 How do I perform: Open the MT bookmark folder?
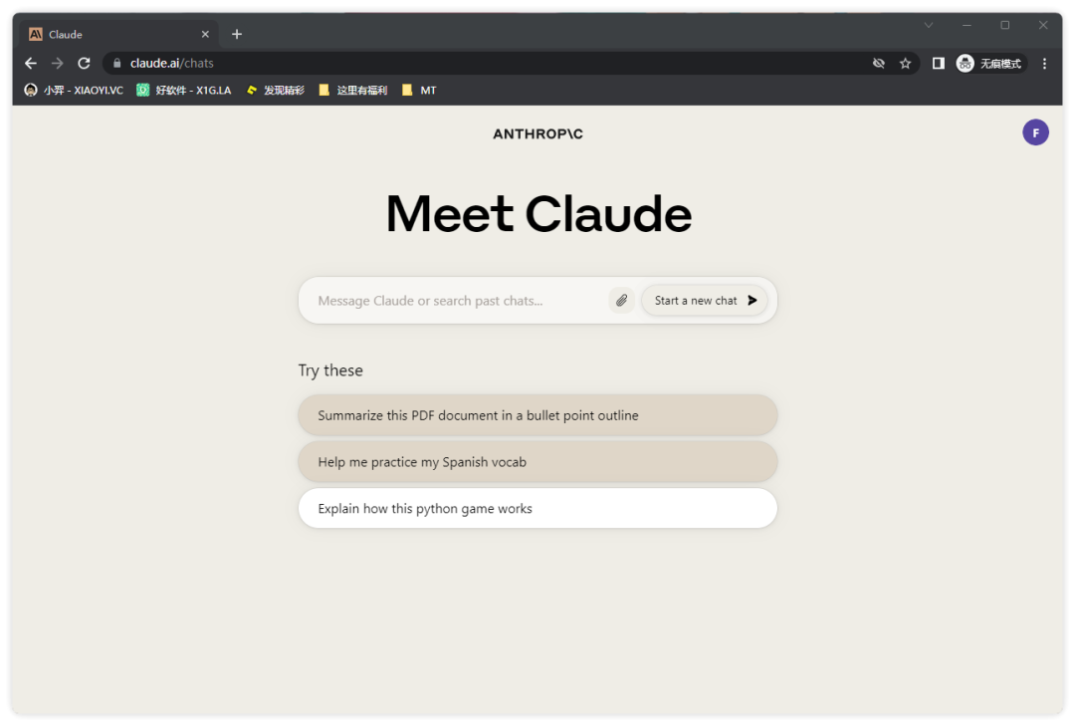tap(419, 90)
